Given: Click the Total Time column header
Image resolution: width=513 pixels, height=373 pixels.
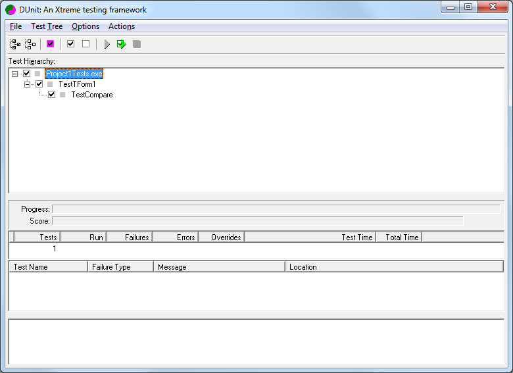Looking at the screenshot, I should tap(399, 237).
